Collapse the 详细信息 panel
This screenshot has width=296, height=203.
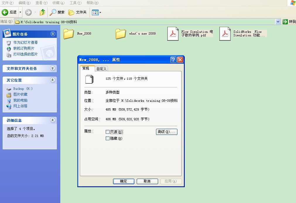click(53, 120)
